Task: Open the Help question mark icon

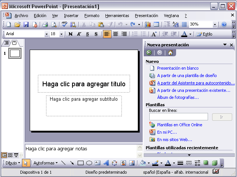Action: [224, 24]
